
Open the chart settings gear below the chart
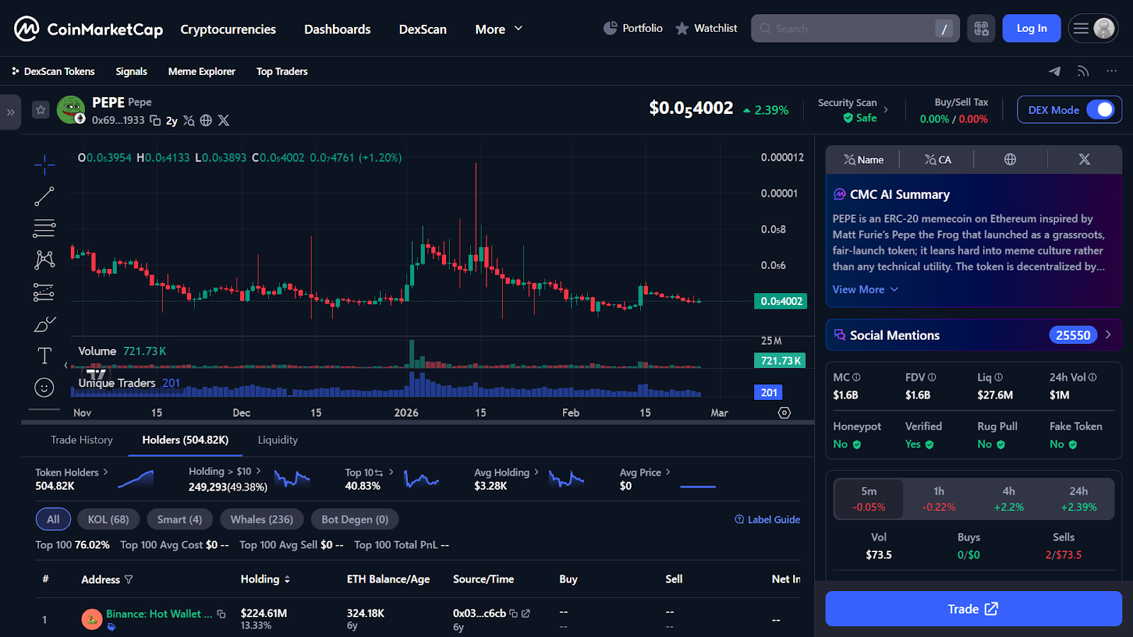tap(784, 412)
